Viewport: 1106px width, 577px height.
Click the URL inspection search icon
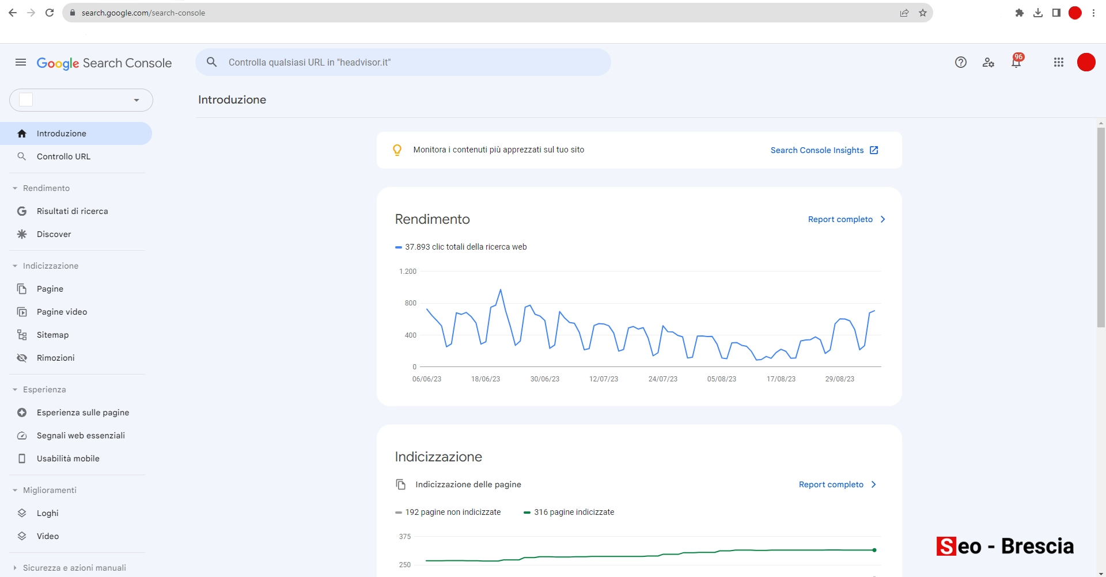pos(212,62)
